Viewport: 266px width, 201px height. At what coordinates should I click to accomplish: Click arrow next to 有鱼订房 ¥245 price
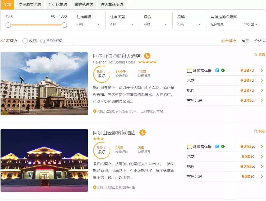[262, 100]
